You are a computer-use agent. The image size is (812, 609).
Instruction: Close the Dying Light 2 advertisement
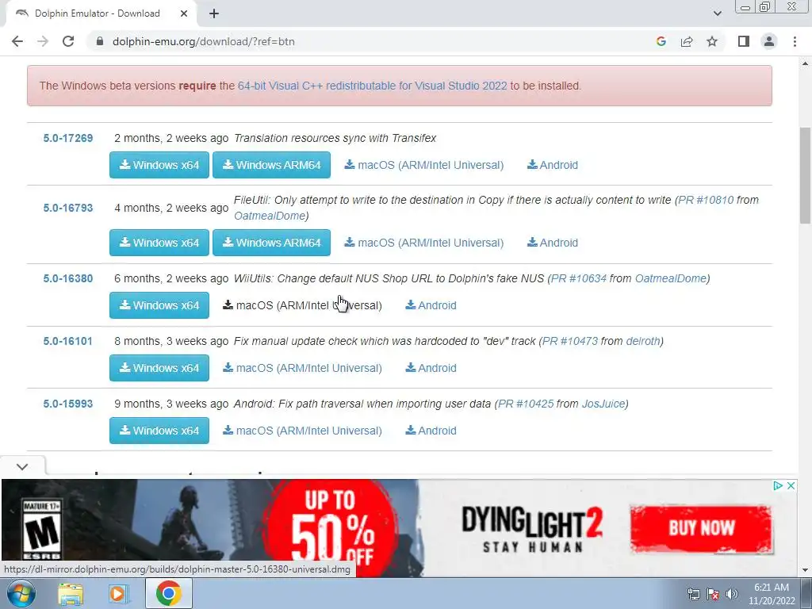pyautogui.click(x=791, y=486)
